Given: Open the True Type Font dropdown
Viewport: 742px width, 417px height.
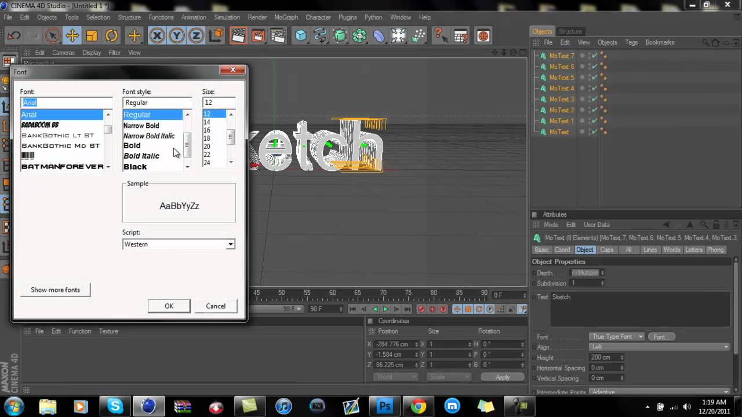Looking at the screenshot, I should coord(617,336).
